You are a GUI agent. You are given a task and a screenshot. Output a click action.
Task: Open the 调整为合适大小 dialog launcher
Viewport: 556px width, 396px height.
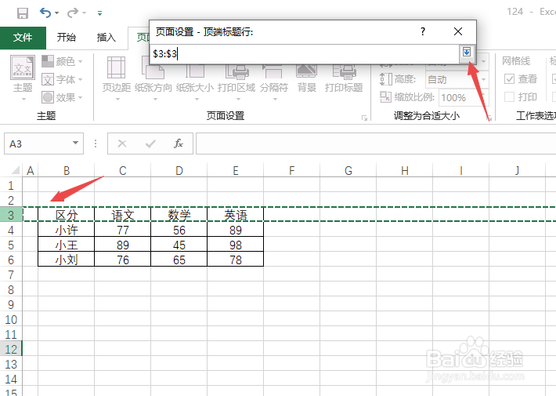pyautogui.click(x=489, y=118)
